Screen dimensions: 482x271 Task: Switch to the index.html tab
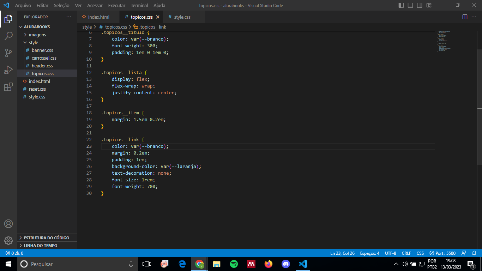coord(98,17)
